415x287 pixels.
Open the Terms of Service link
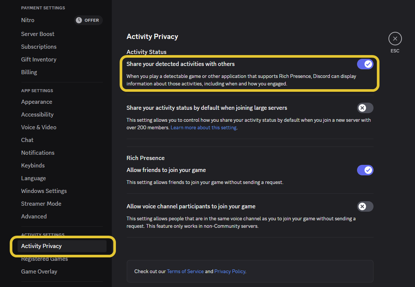coord(185,271)
